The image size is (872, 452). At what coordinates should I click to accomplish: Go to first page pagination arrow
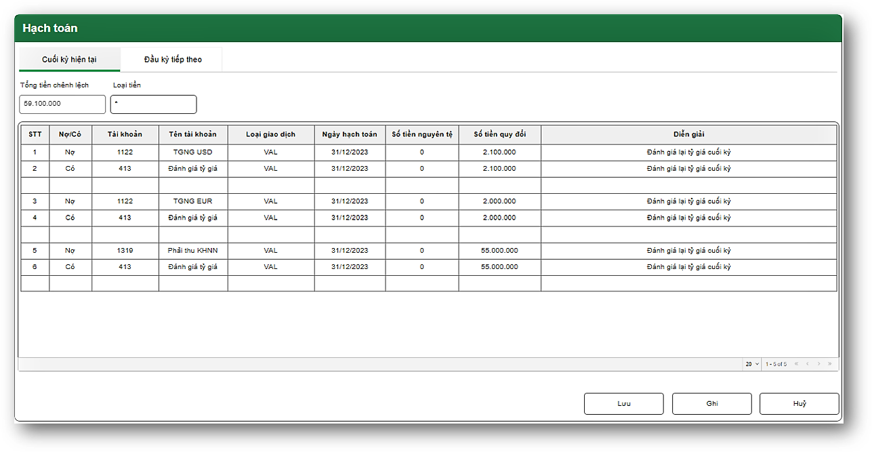pyautogui.click(x=797, y=364)
